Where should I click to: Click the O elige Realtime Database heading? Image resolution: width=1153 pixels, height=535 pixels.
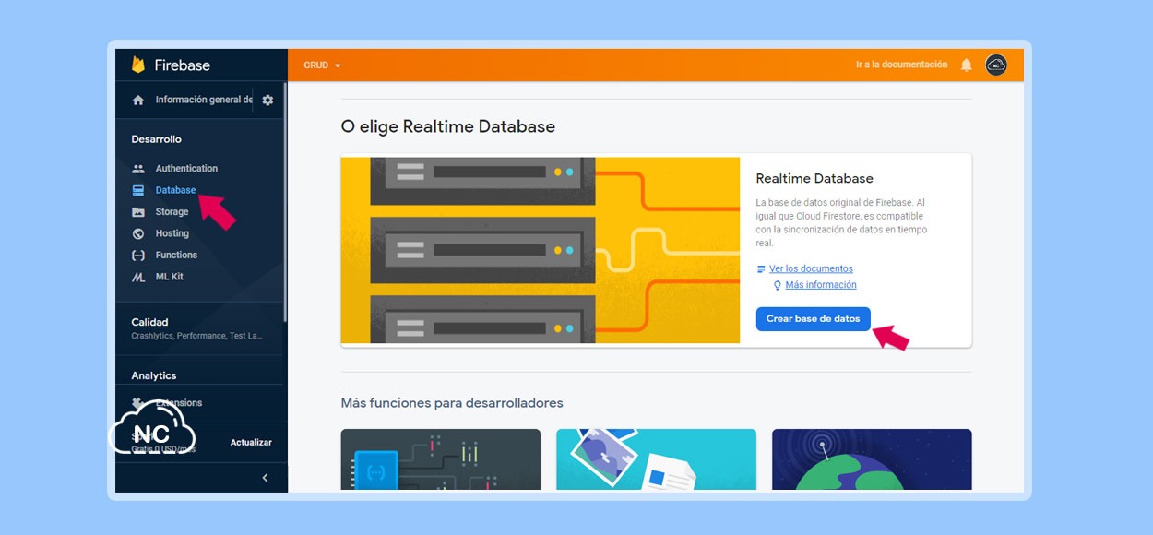coord(447,126)
